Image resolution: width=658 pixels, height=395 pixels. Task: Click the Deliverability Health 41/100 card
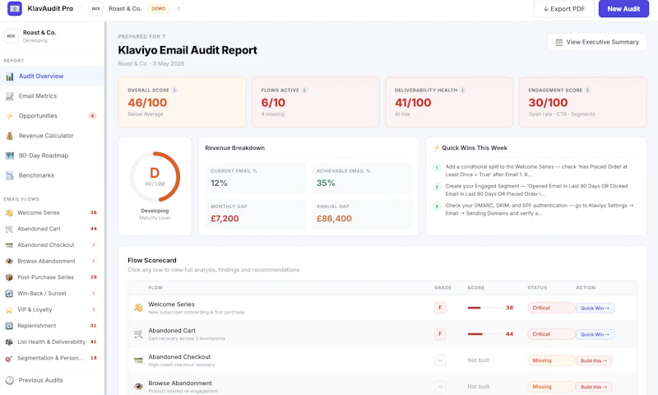449,102
